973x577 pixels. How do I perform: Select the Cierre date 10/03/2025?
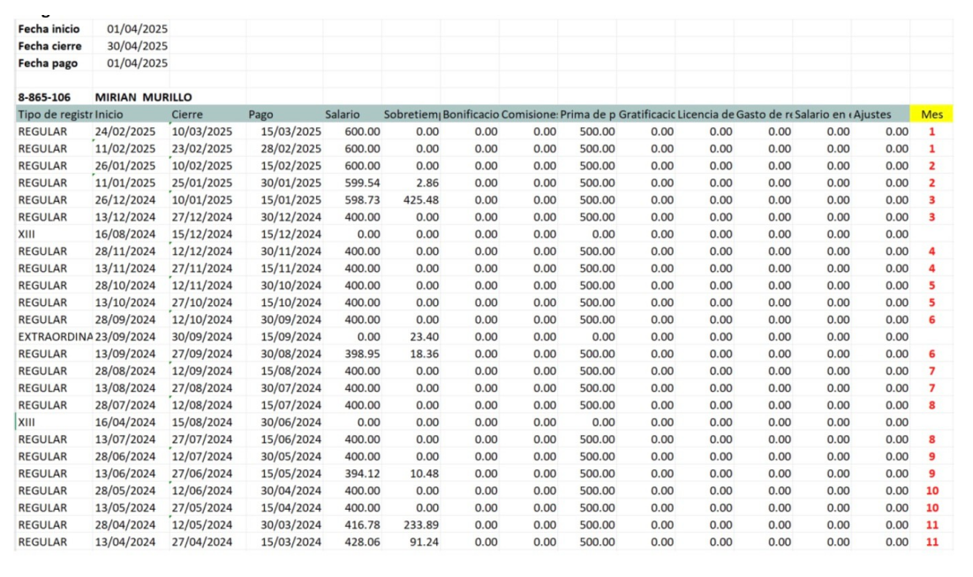(201, 131)
